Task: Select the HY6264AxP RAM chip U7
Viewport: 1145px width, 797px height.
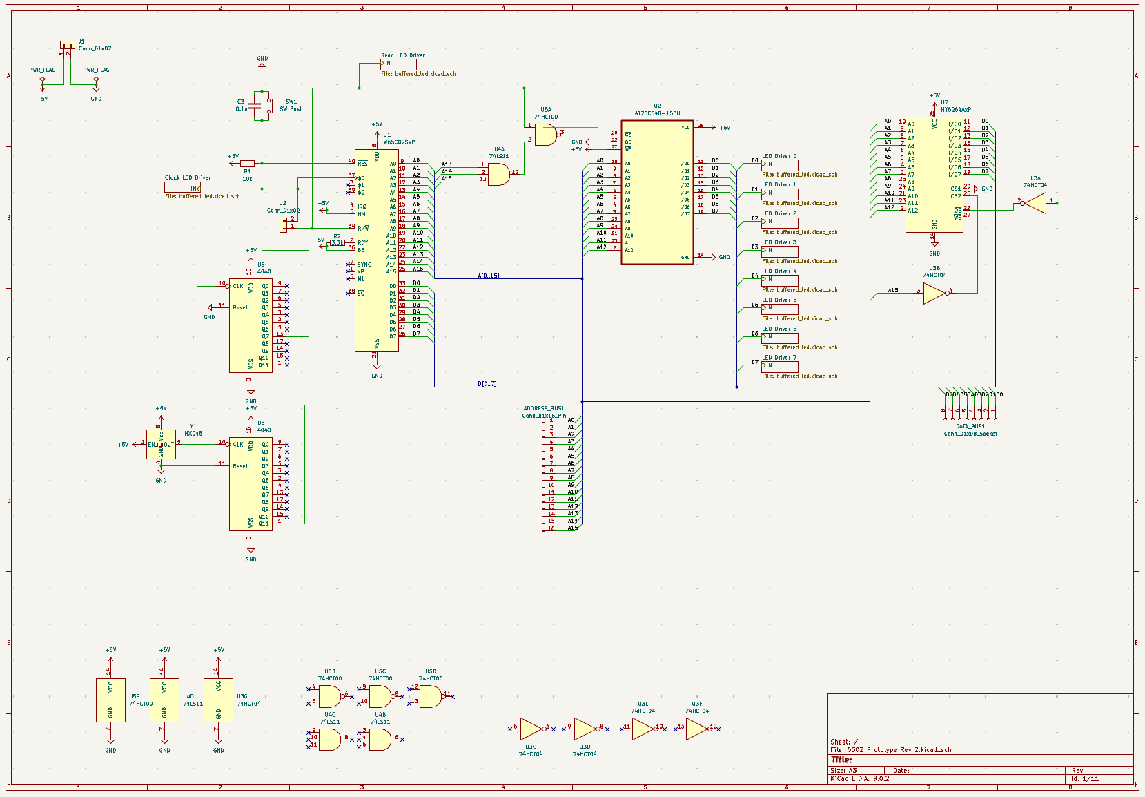Action: pos(934,174)
